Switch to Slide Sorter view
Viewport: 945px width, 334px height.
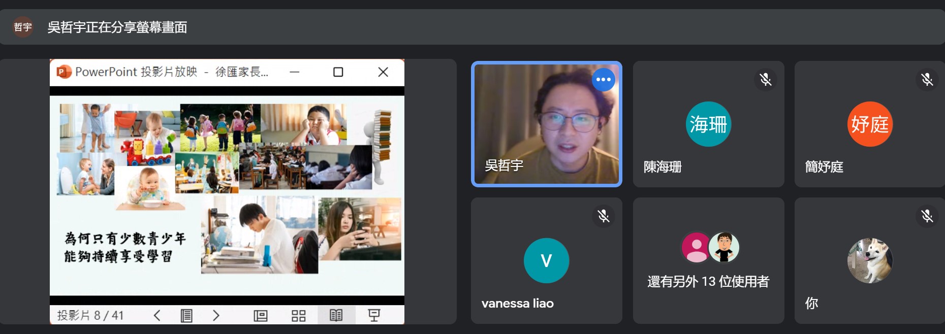pyautogui.click(x=299, y=316)
